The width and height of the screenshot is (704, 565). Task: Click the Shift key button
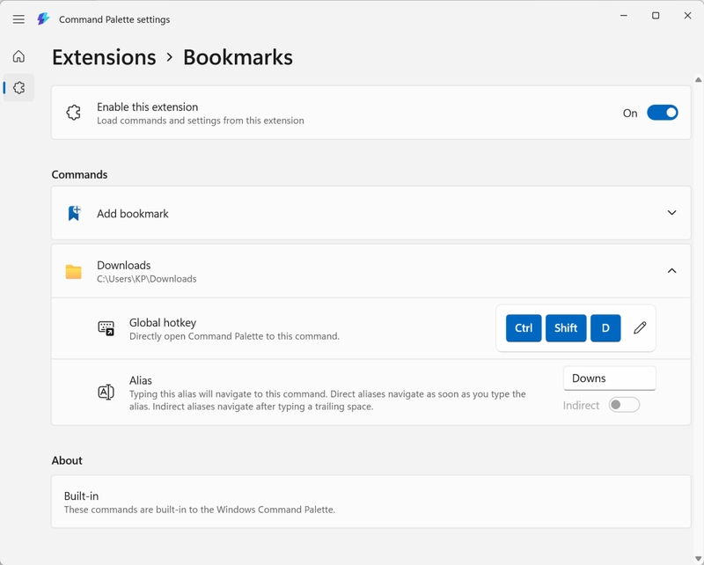coord(566,328)
